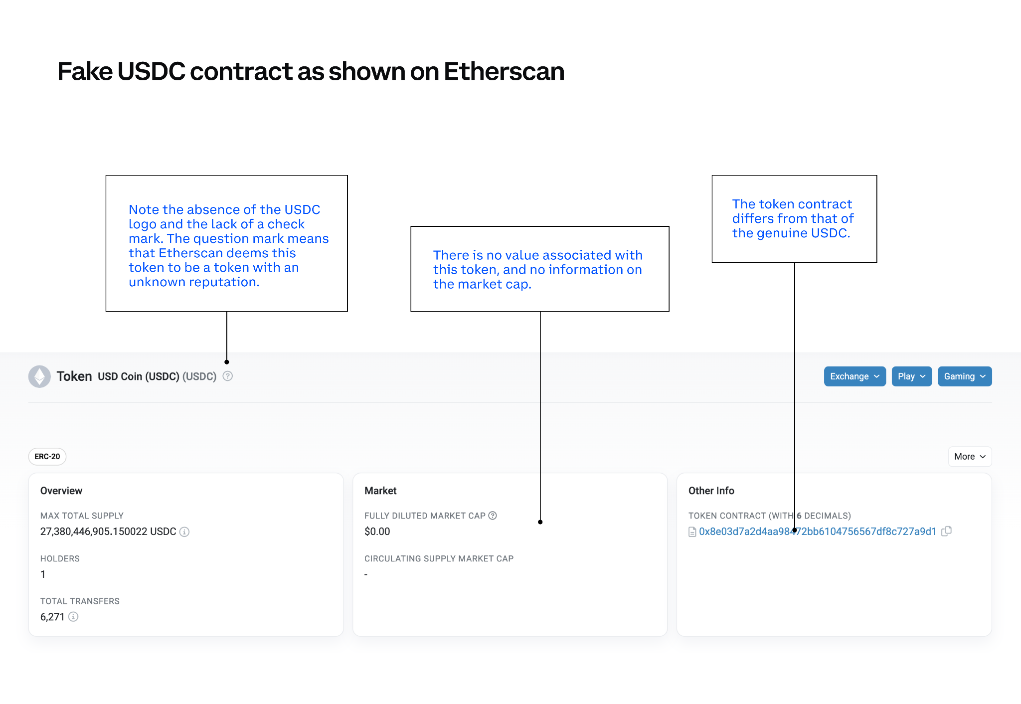Select the Overview panel heading
Image resolution: width=1021 pixels, height=704 pixels.
(61, 491)
